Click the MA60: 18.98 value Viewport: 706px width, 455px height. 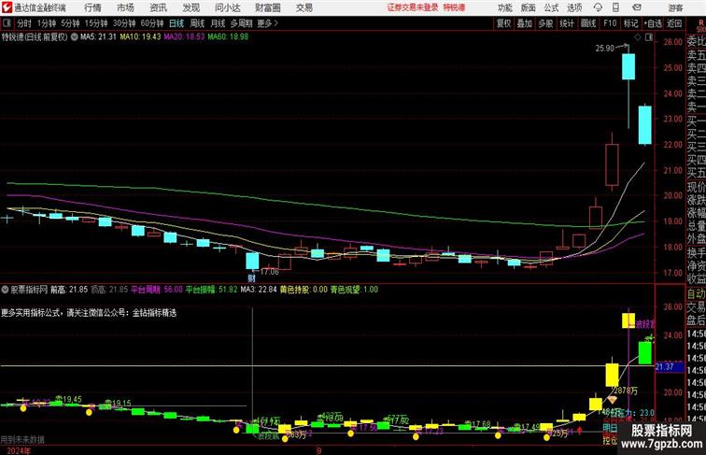(x=228, y=37)
